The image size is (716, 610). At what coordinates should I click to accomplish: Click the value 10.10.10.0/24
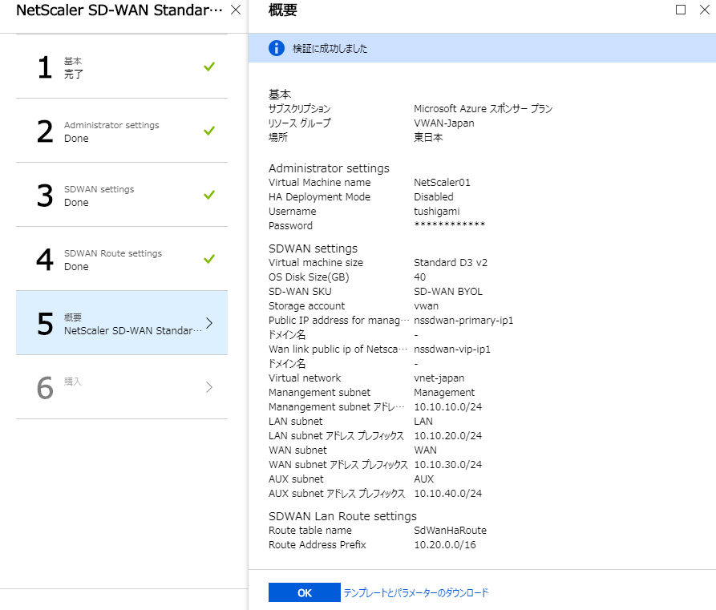click(x=447, y=407)
